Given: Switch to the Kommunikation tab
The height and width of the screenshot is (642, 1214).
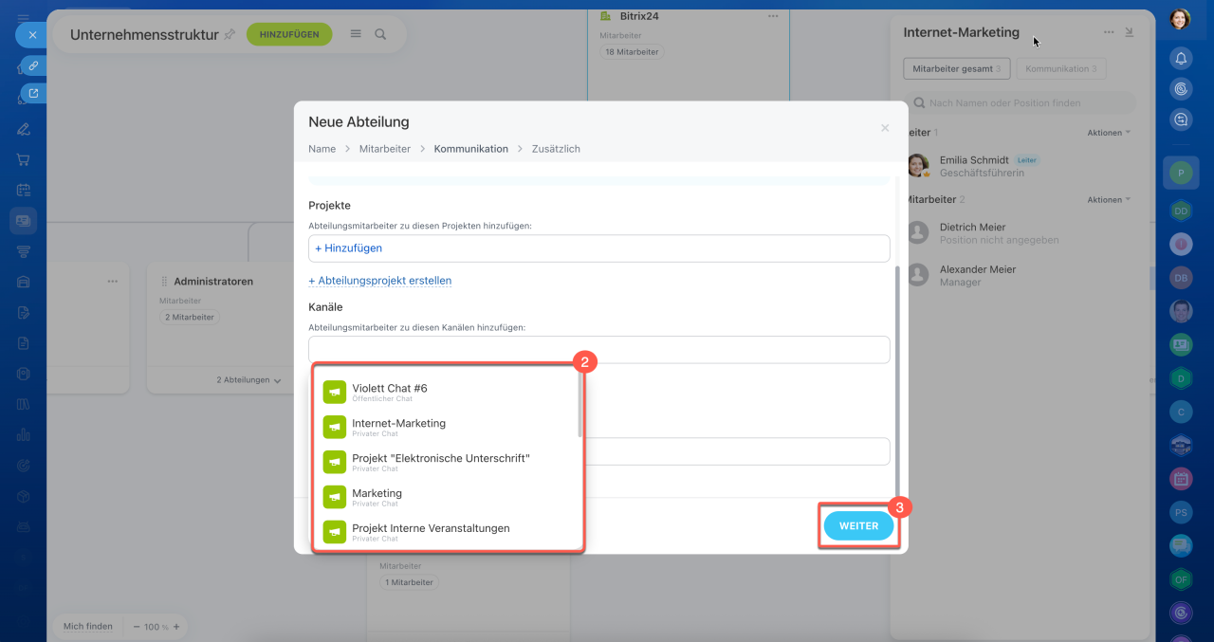Looking at the screenshot, I should point(1061,69).
